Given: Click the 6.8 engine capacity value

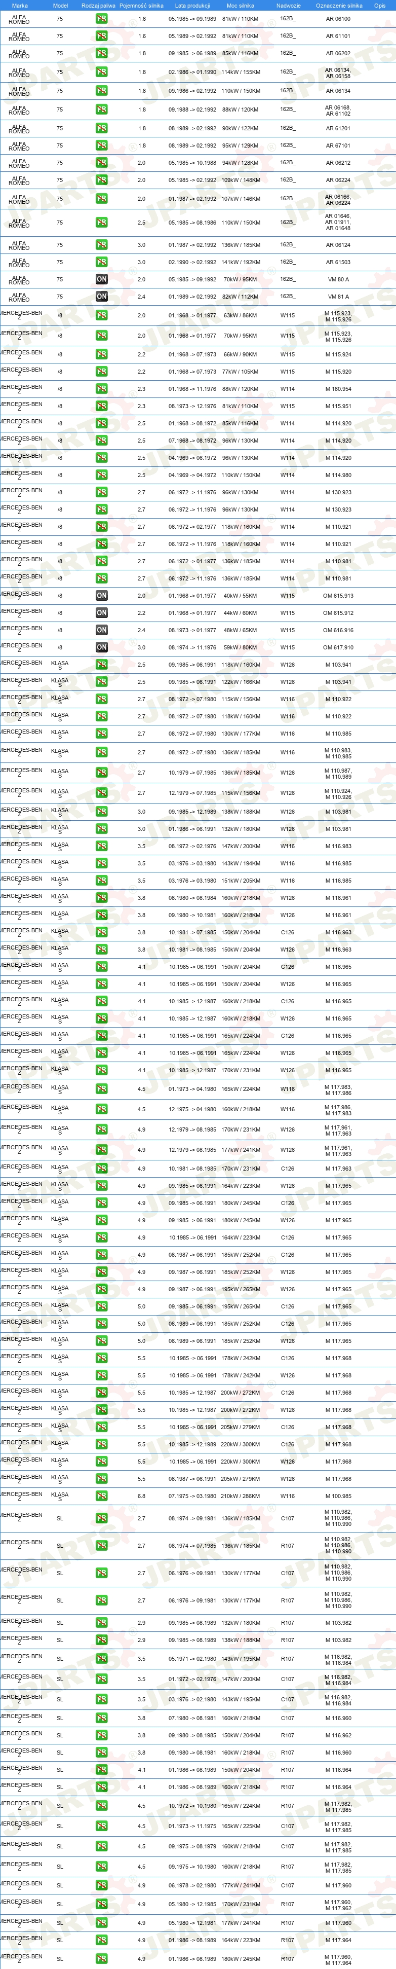Looking at the screenshot, I should [141, 1496].
